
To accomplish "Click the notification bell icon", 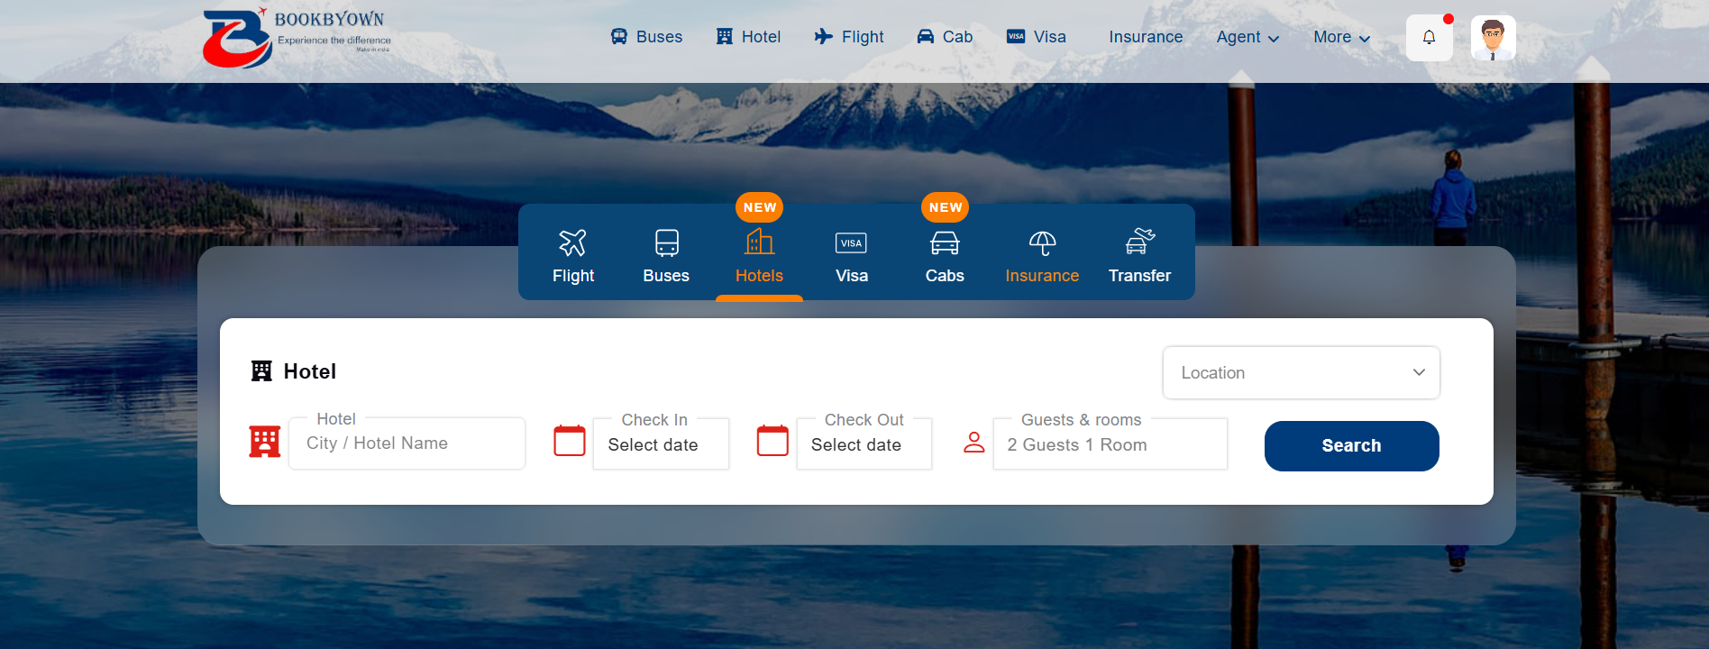I will click(1429, 38).
